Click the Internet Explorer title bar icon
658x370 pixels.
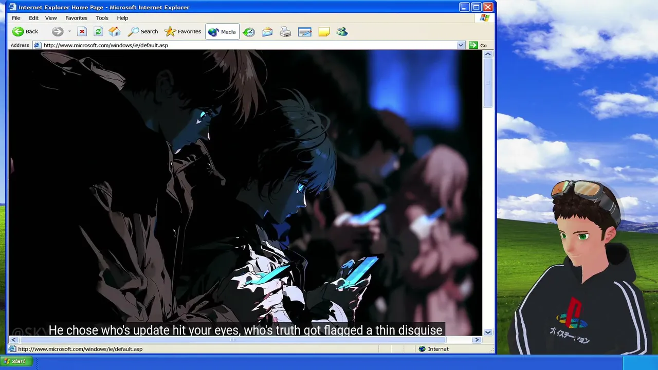pyautogui.click(x=12, y=7)
